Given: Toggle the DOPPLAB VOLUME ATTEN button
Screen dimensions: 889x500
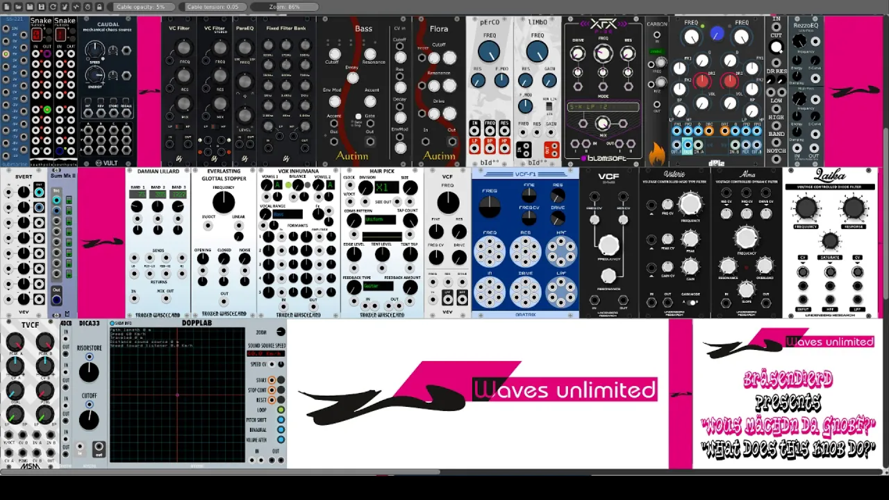Looking at the screenshot, I should pyautogui.click(x=281, y=440).
